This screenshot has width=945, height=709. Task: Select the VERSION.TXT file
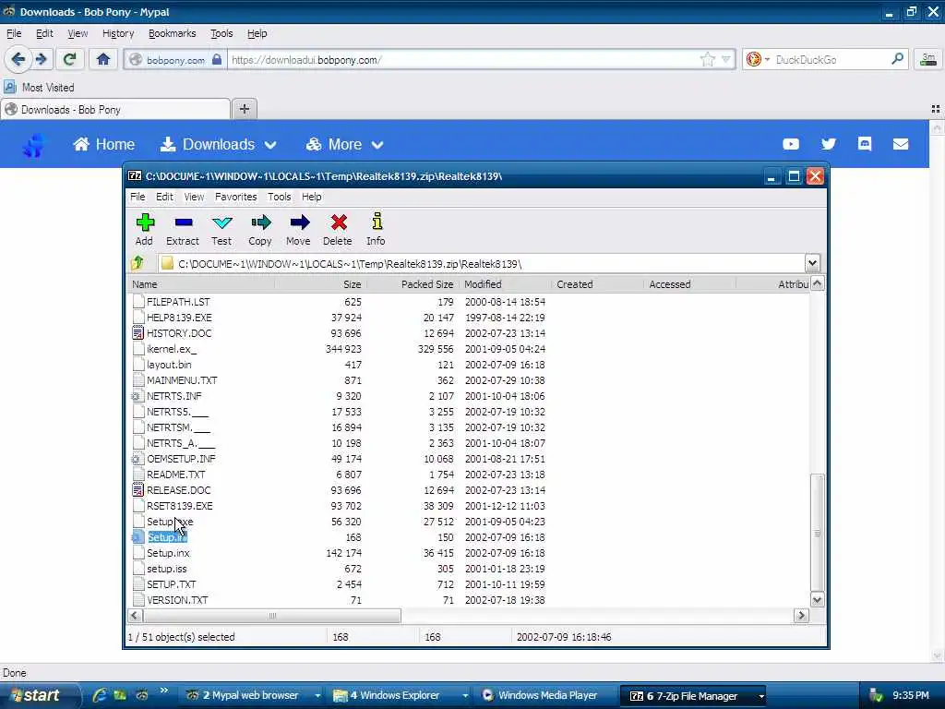point(177,600)
